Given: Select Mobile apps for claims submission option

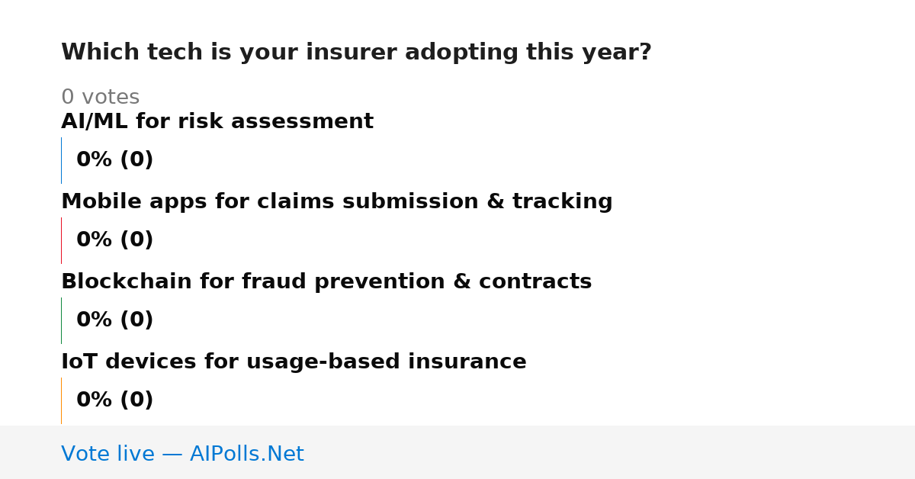Looking at the screenshot, I should tap(337, 202).
